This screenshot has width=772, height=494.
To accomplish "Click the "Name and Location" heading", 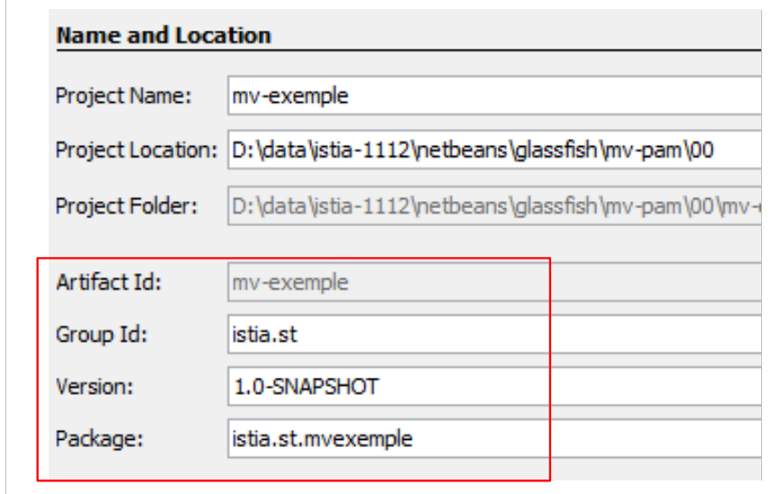I will coord(163,36).
